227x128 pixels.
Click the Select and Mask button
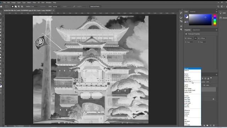[95, 6]
